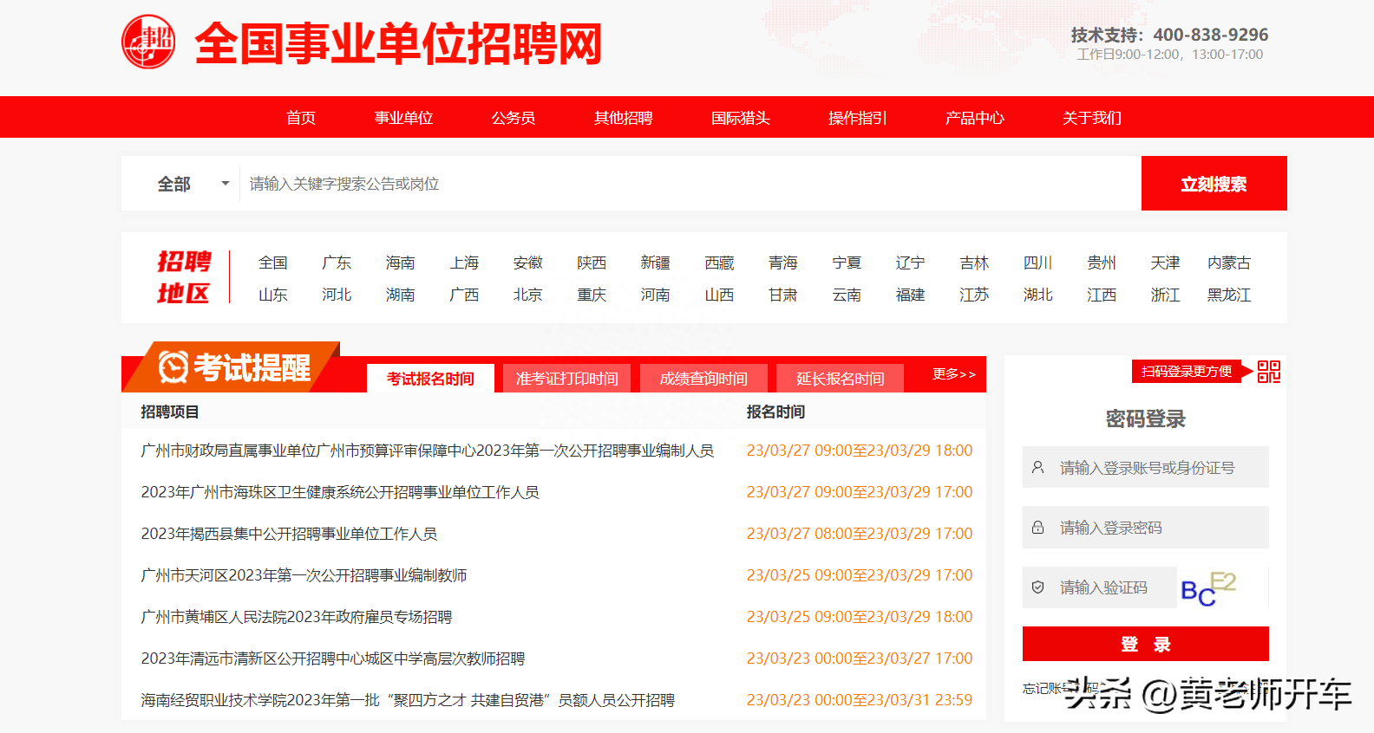1374x733 pixels.
Task: Click the lock icon in password field
Action: tap(1037, 528)
